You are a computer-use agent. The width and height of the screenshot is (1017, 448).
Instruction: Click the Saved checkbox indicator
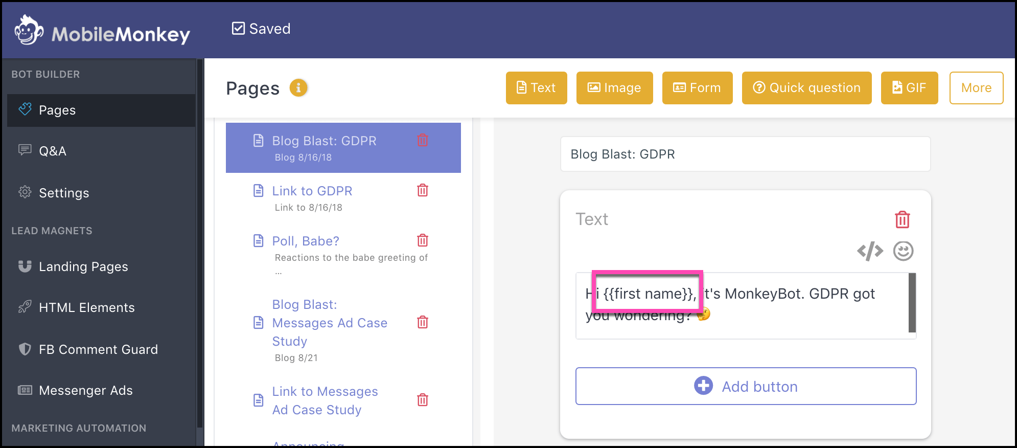(238, 29)
